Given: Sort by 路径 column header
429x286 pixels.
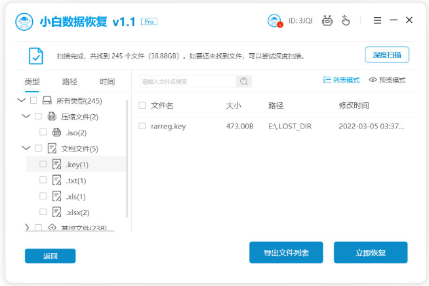Looking at the screenshot, I should (276, 106).
